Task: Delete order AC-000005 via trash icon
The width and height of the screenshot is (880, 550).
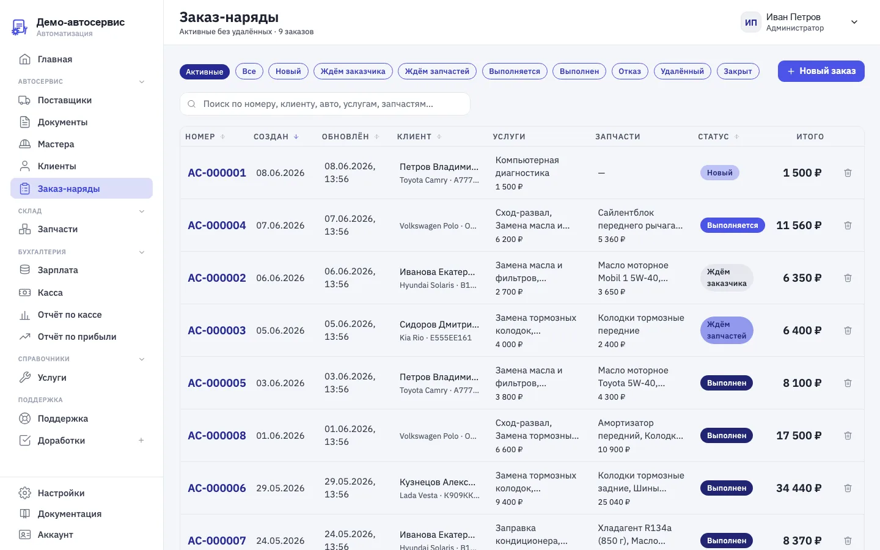Action: [x=848, y=383]
